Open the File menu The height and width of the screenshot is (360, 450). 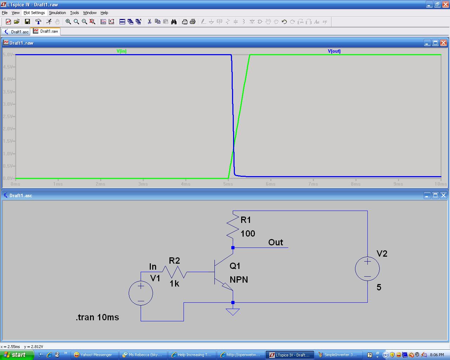click(5, 13)
